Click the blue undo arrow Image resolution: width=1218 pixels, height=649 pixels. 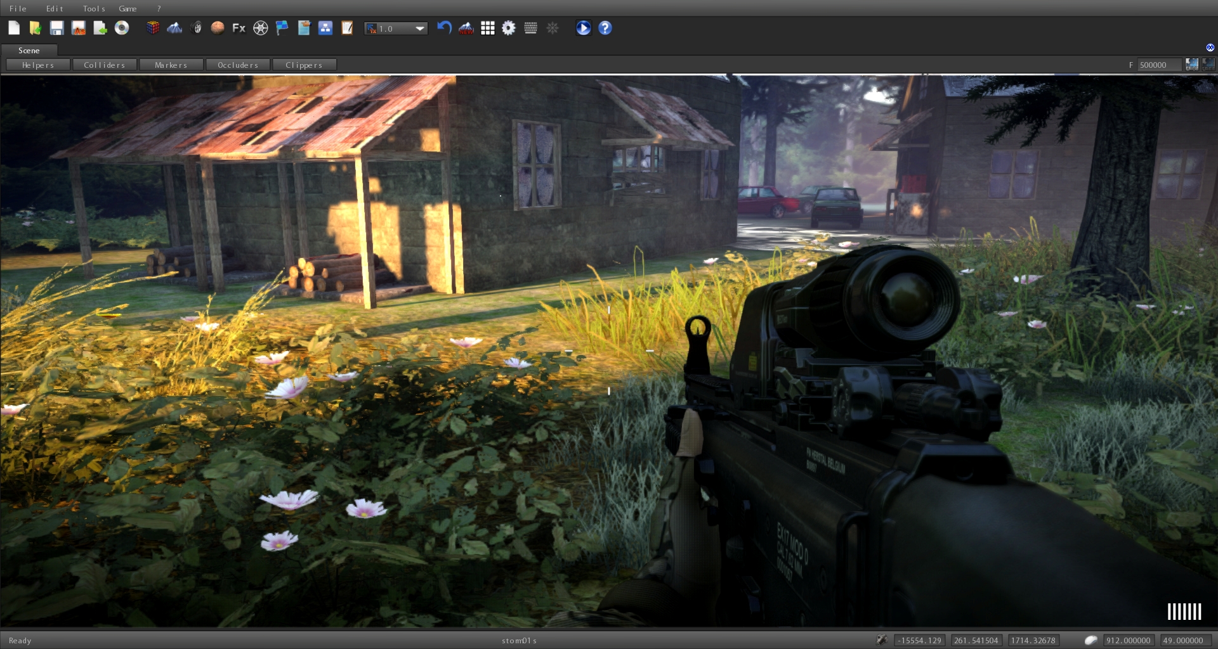pos(444,28)
